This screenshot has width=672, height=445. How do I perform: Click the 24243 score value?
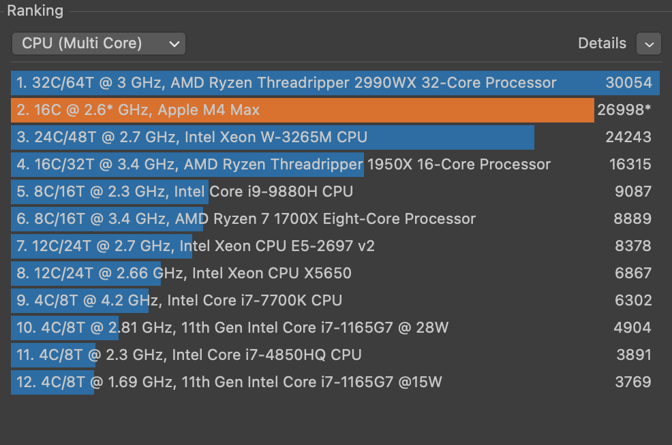[628, 137]
